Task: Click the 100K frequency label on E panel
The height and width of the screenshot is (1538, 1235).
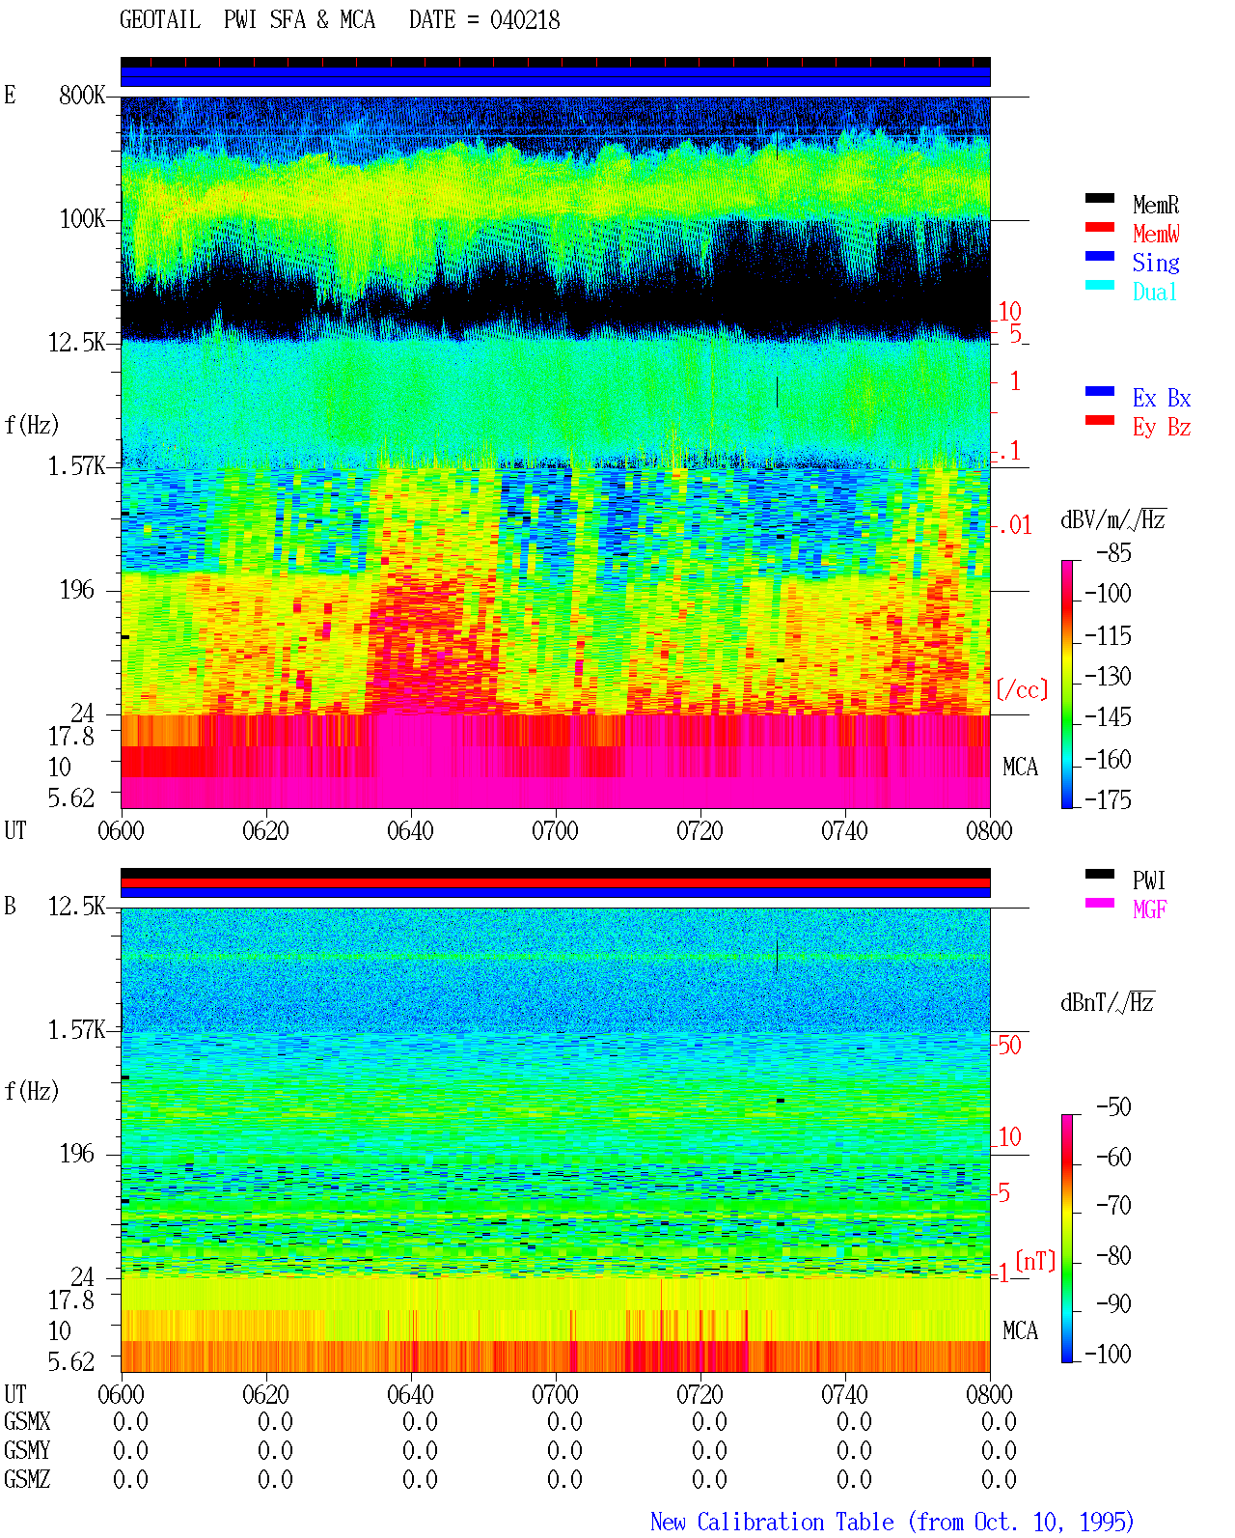Action: (x=82, y=219)
